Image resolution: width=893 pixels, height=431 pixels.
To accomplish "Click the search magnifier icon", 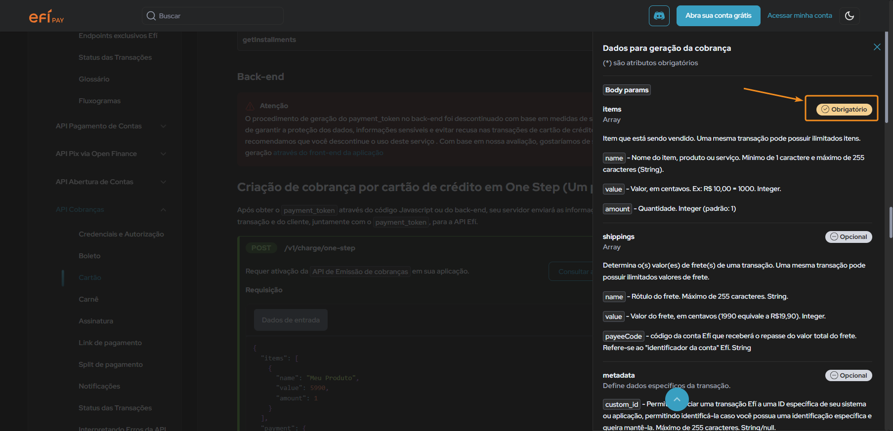I will click(x=151, y=16).
